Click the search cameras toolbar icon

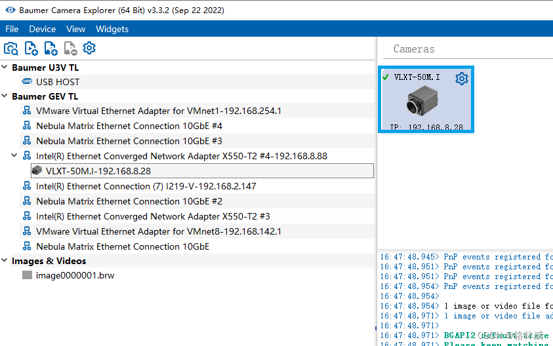11,48
